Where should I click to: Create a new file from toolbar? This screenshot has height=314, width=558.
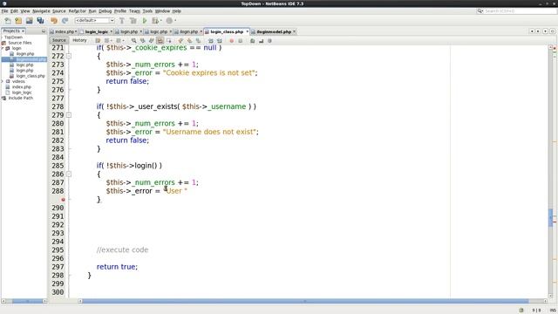[x=8, y=21]
